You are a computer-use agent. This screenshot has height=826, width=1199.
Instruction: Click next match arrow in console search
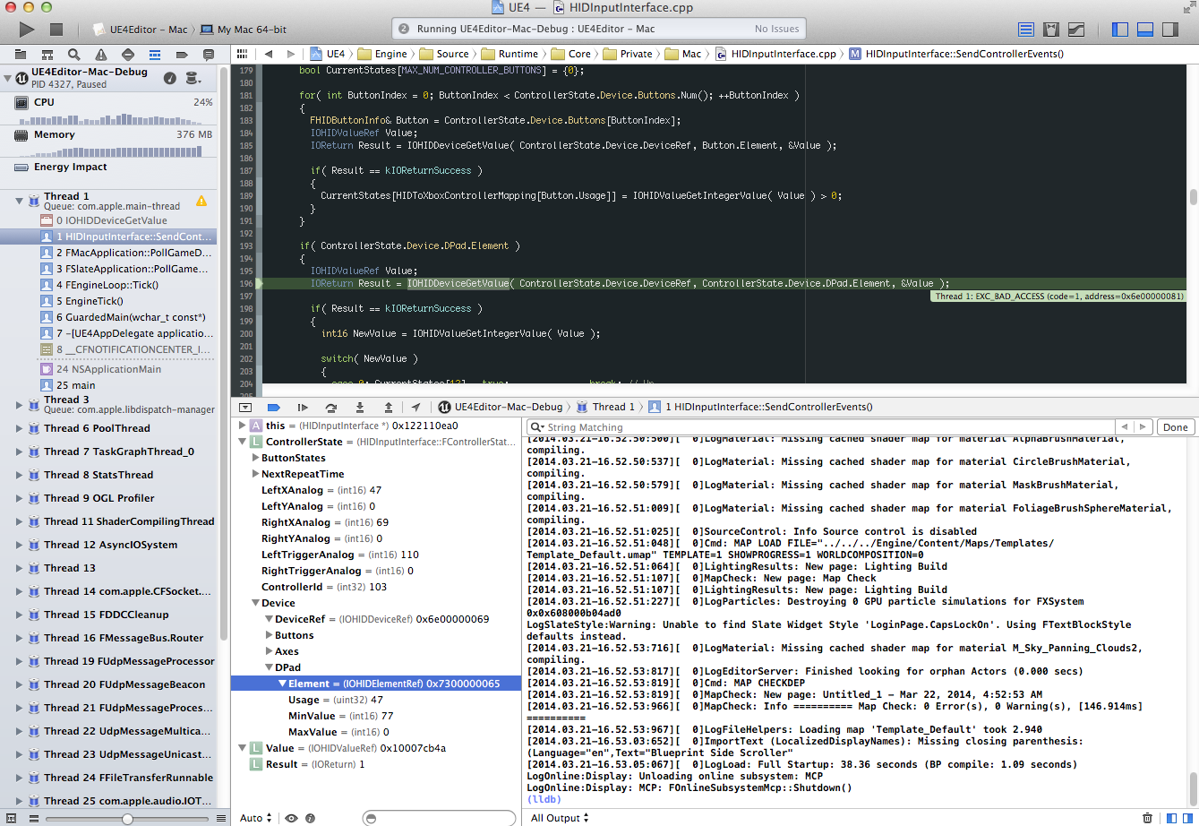1143,427
